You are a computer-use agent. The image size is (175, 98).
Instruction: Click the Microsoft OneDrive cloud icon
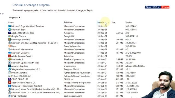[10, 53]
